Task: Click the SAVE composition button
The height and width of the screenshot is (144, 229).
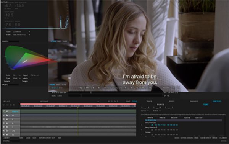Action: point(34,138)
